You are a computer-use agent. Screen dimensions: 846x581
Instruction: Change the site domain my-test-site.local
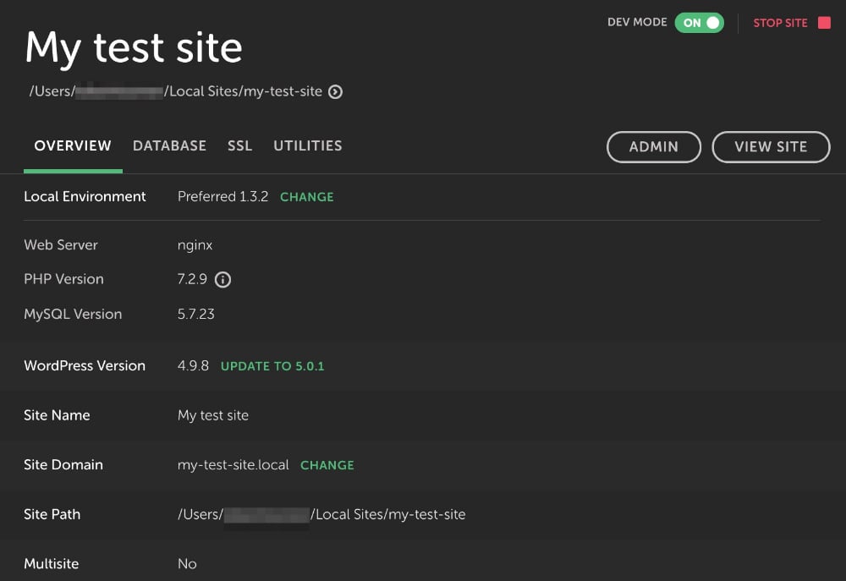327,464
